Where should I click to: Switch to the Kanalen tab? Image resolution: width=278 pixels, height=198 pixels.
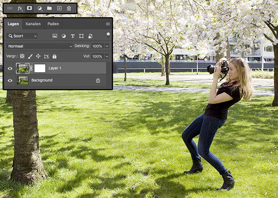(33, 24)
